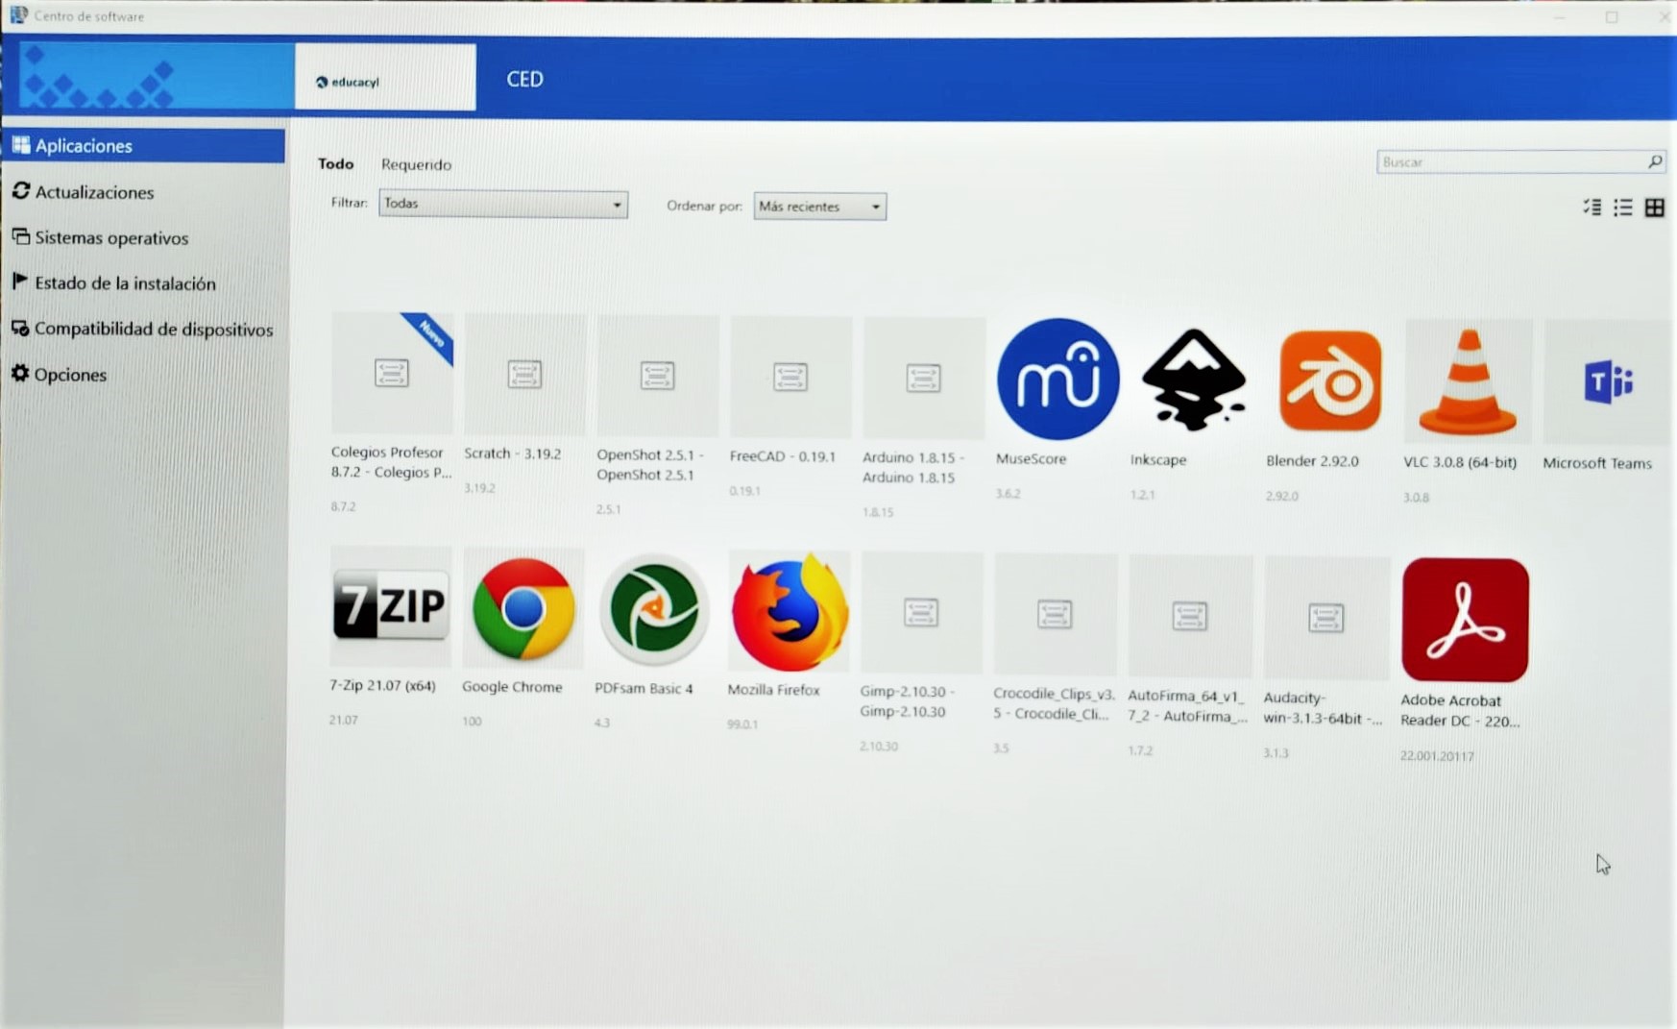Click the CED header text
The width and height of the screenshot is (1677, 1029).
(x=524, y=79)
